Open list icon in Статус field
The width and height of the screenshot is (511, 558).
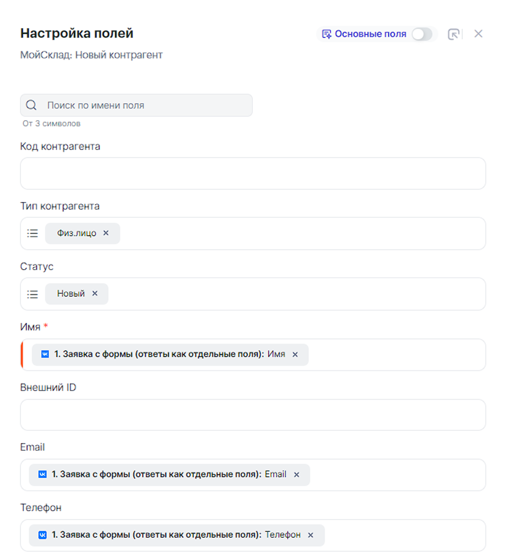point(32,294)
